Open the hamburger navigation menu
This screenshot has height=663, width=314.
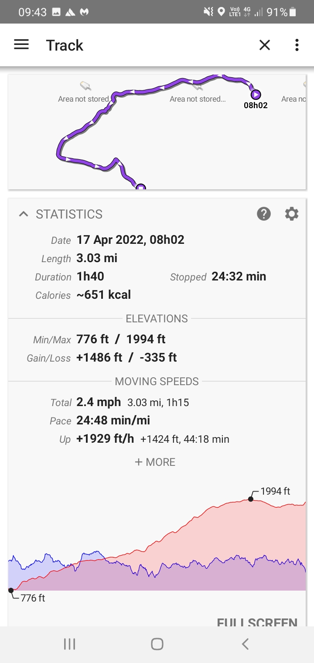coord(21,45)
